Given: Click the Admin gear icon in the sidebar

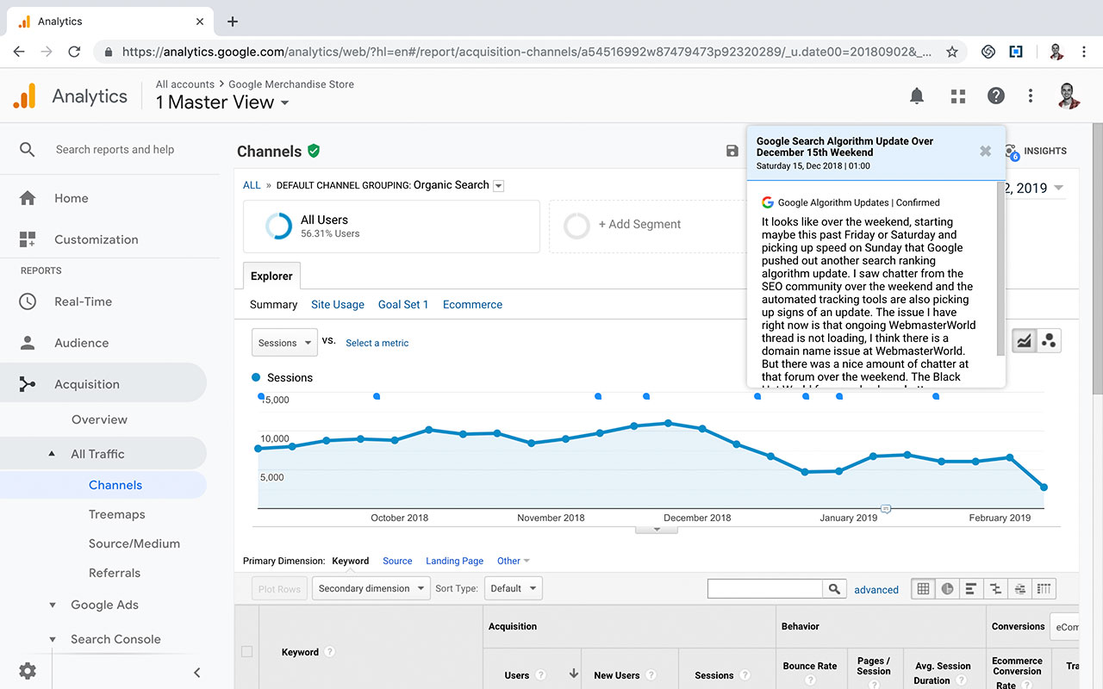Looking at the screenshot, I should pyautogui.click(x=28, y=671).
